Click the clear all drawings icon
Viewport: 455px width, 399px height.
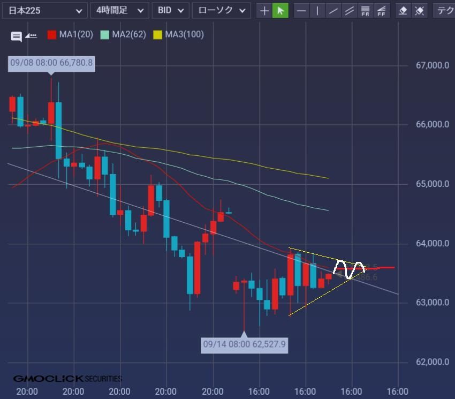coord(420,11)
